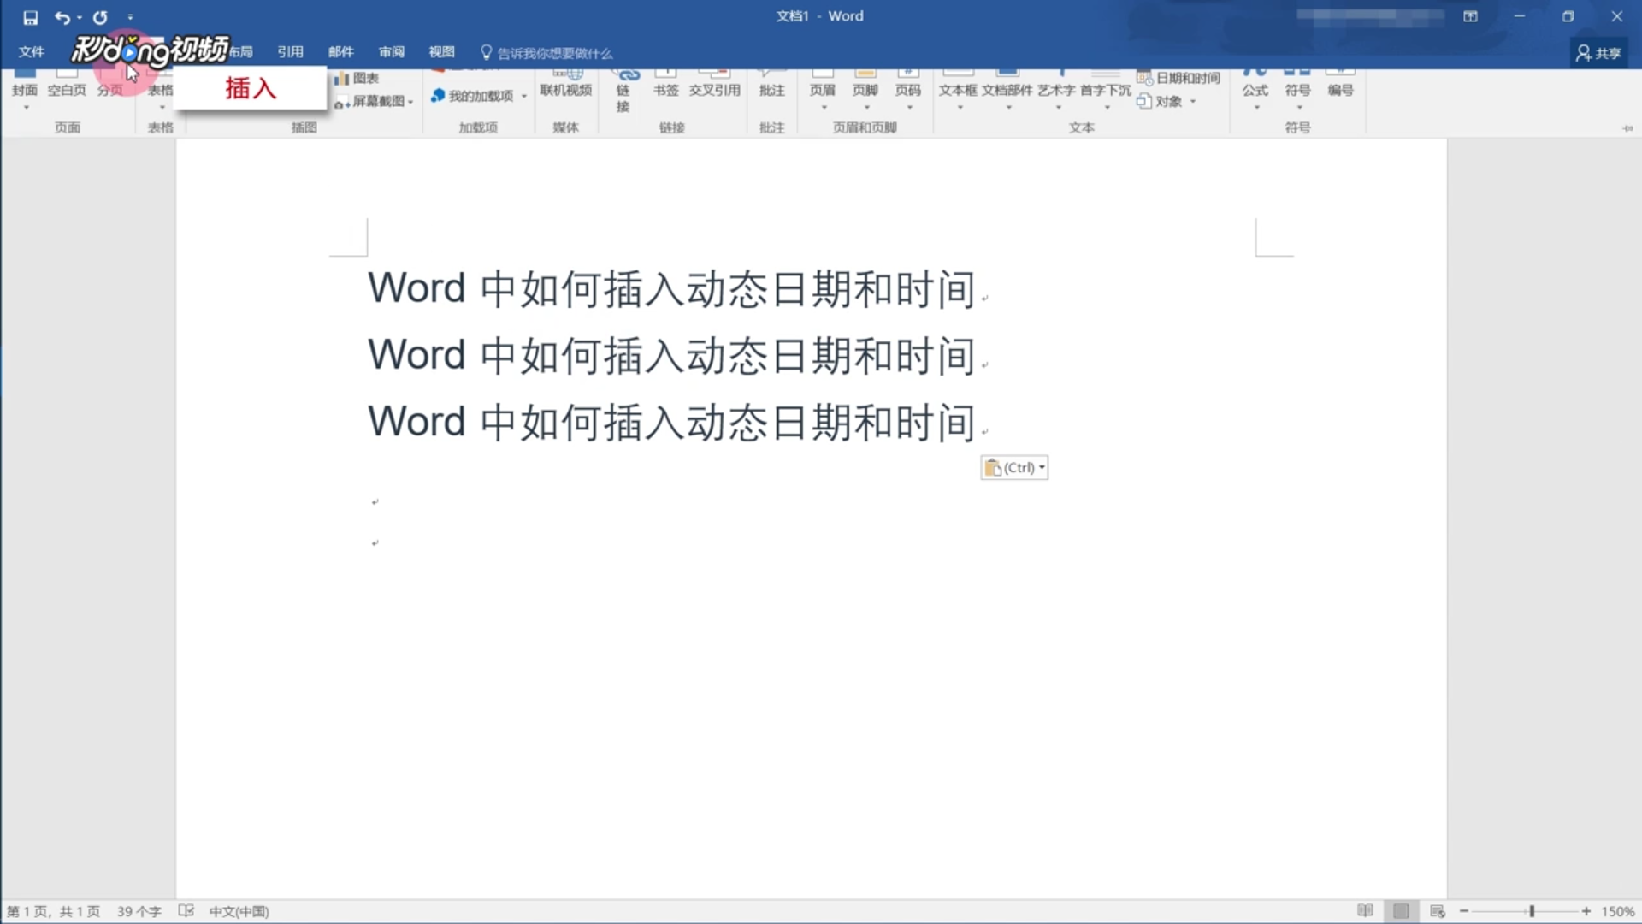The width and height of the screenshot is (1642, 924).
Task: Switch to web layout view
Action: [x=1438, y=912]
